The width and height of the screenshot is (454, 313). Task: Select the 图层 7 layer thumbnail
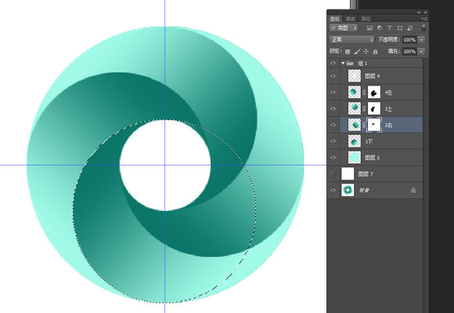348,174
